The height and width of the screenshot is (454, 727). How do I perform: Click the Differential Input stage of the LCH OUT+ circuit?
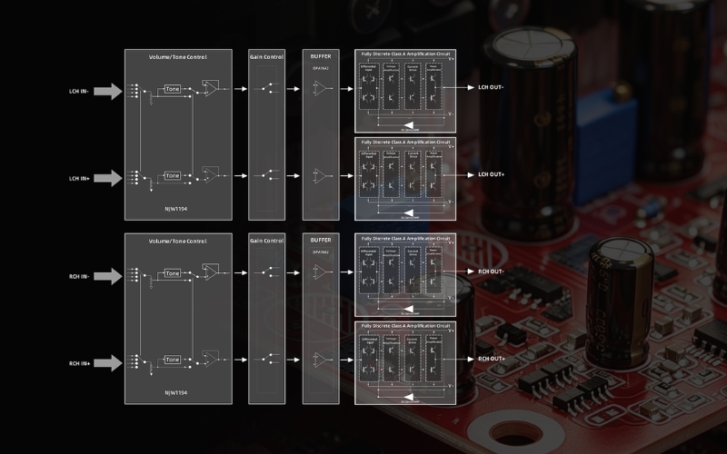[x=369, y=174]
